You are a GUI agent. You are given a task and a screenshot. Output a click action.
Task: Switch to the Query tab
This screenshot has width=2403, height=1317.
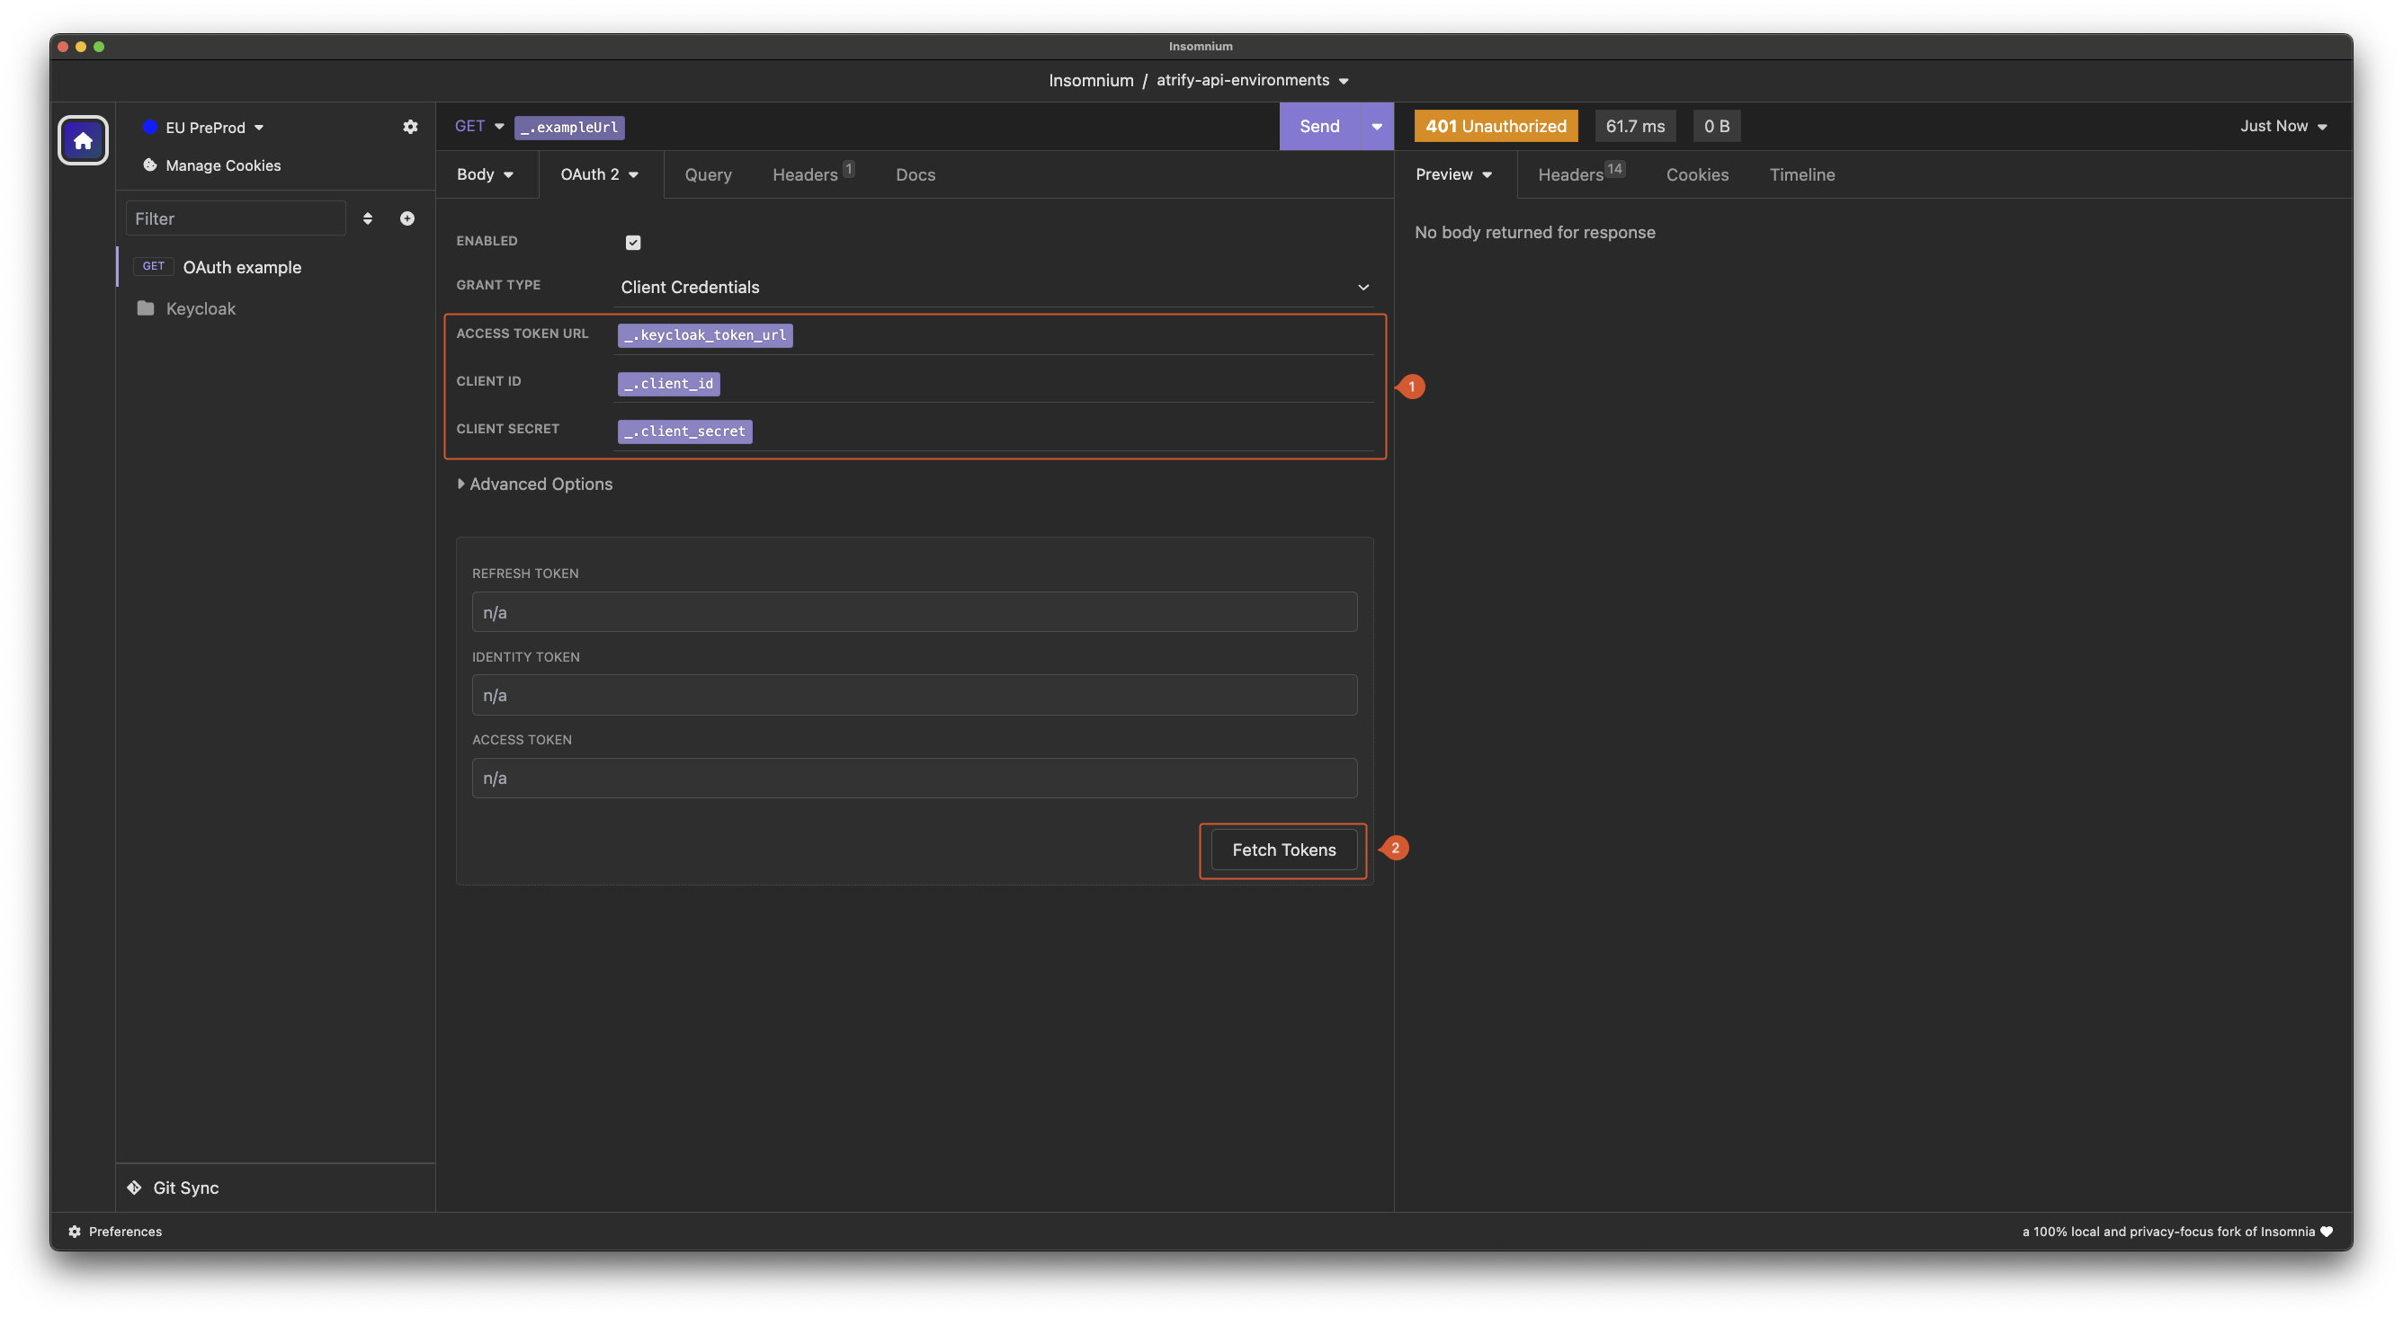(x=708, y=174)
